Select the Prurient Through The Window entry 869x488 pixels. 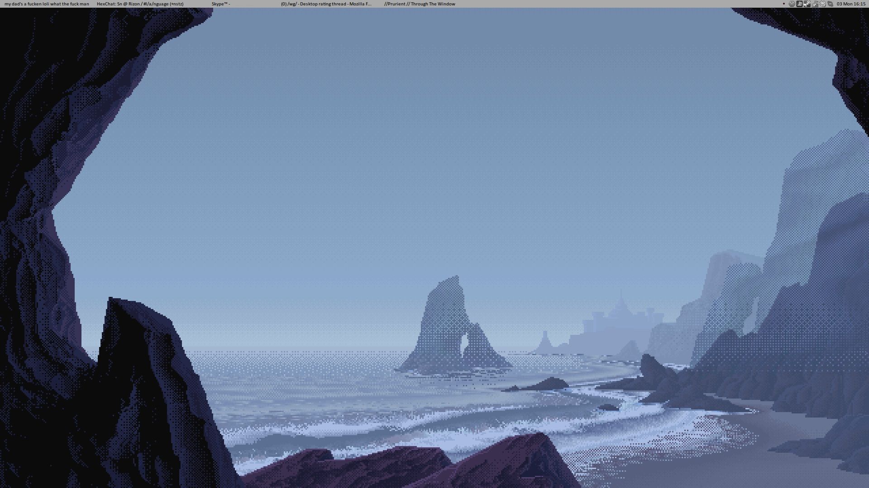420,4
